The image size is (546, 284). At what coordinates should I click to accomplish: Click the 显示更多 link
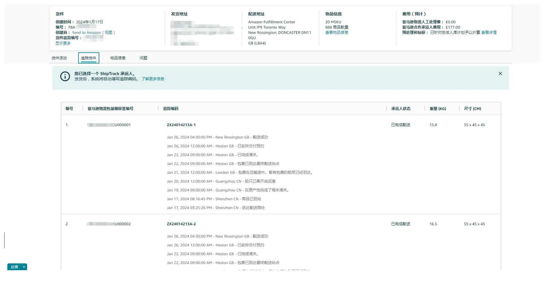63,43
